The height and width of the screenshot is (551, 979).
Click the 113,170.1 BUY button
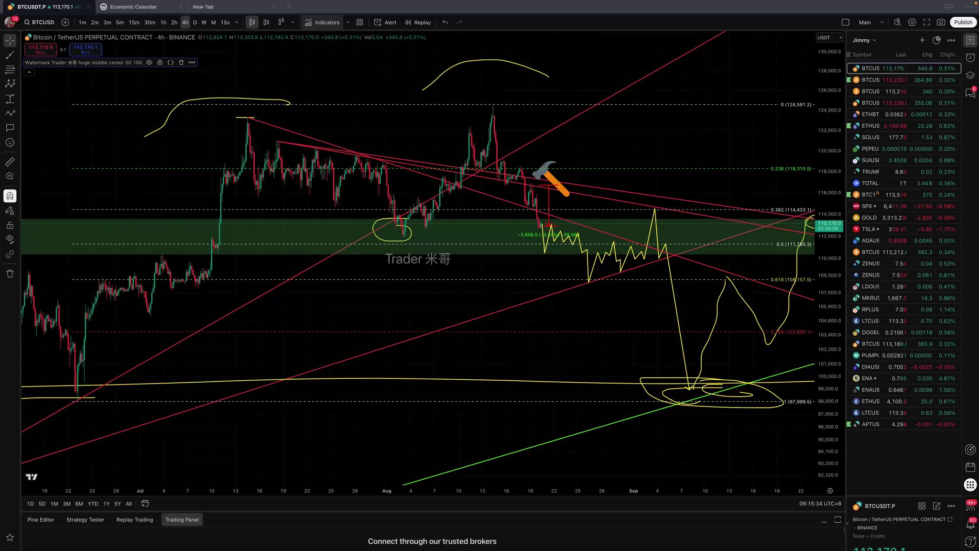pos(85,49)
